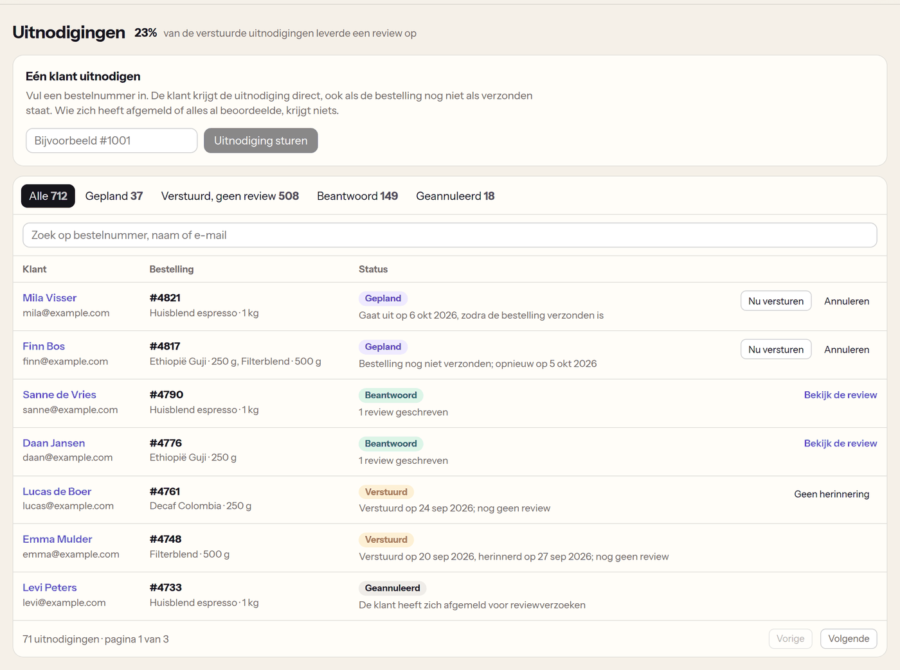Click the 'Uitnodiging sturen' button

point(261,141)
